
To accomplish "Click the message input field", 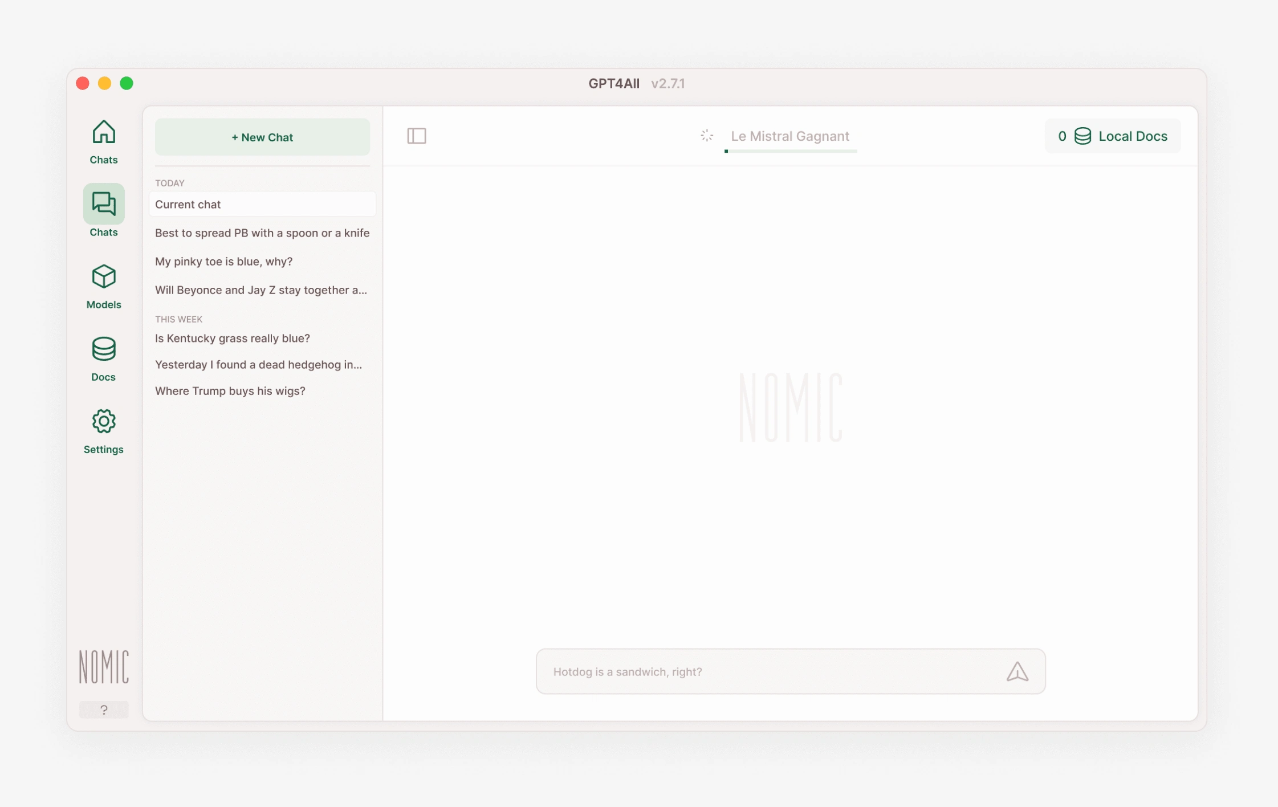I will [770, 672].
